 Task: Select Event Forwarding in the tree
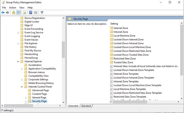[34, 29]
